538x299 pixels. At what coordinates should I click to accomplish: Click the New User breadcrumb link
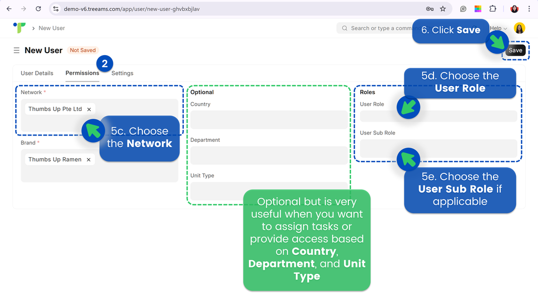point(51,28)
